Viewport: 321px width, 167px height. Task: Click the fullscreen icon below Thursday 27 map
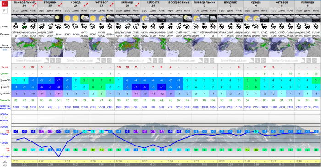[110, 61]
